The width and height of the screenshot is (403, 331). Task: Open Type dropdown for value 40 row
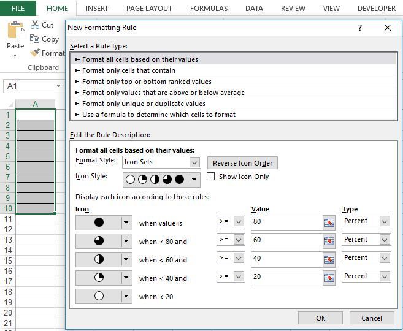(x=385, y=258)
